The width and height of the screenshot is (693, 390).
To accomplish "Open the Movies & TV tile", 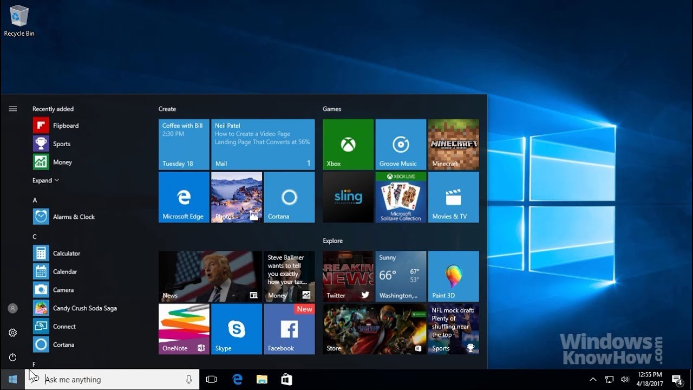I will [x=454, y=197].
